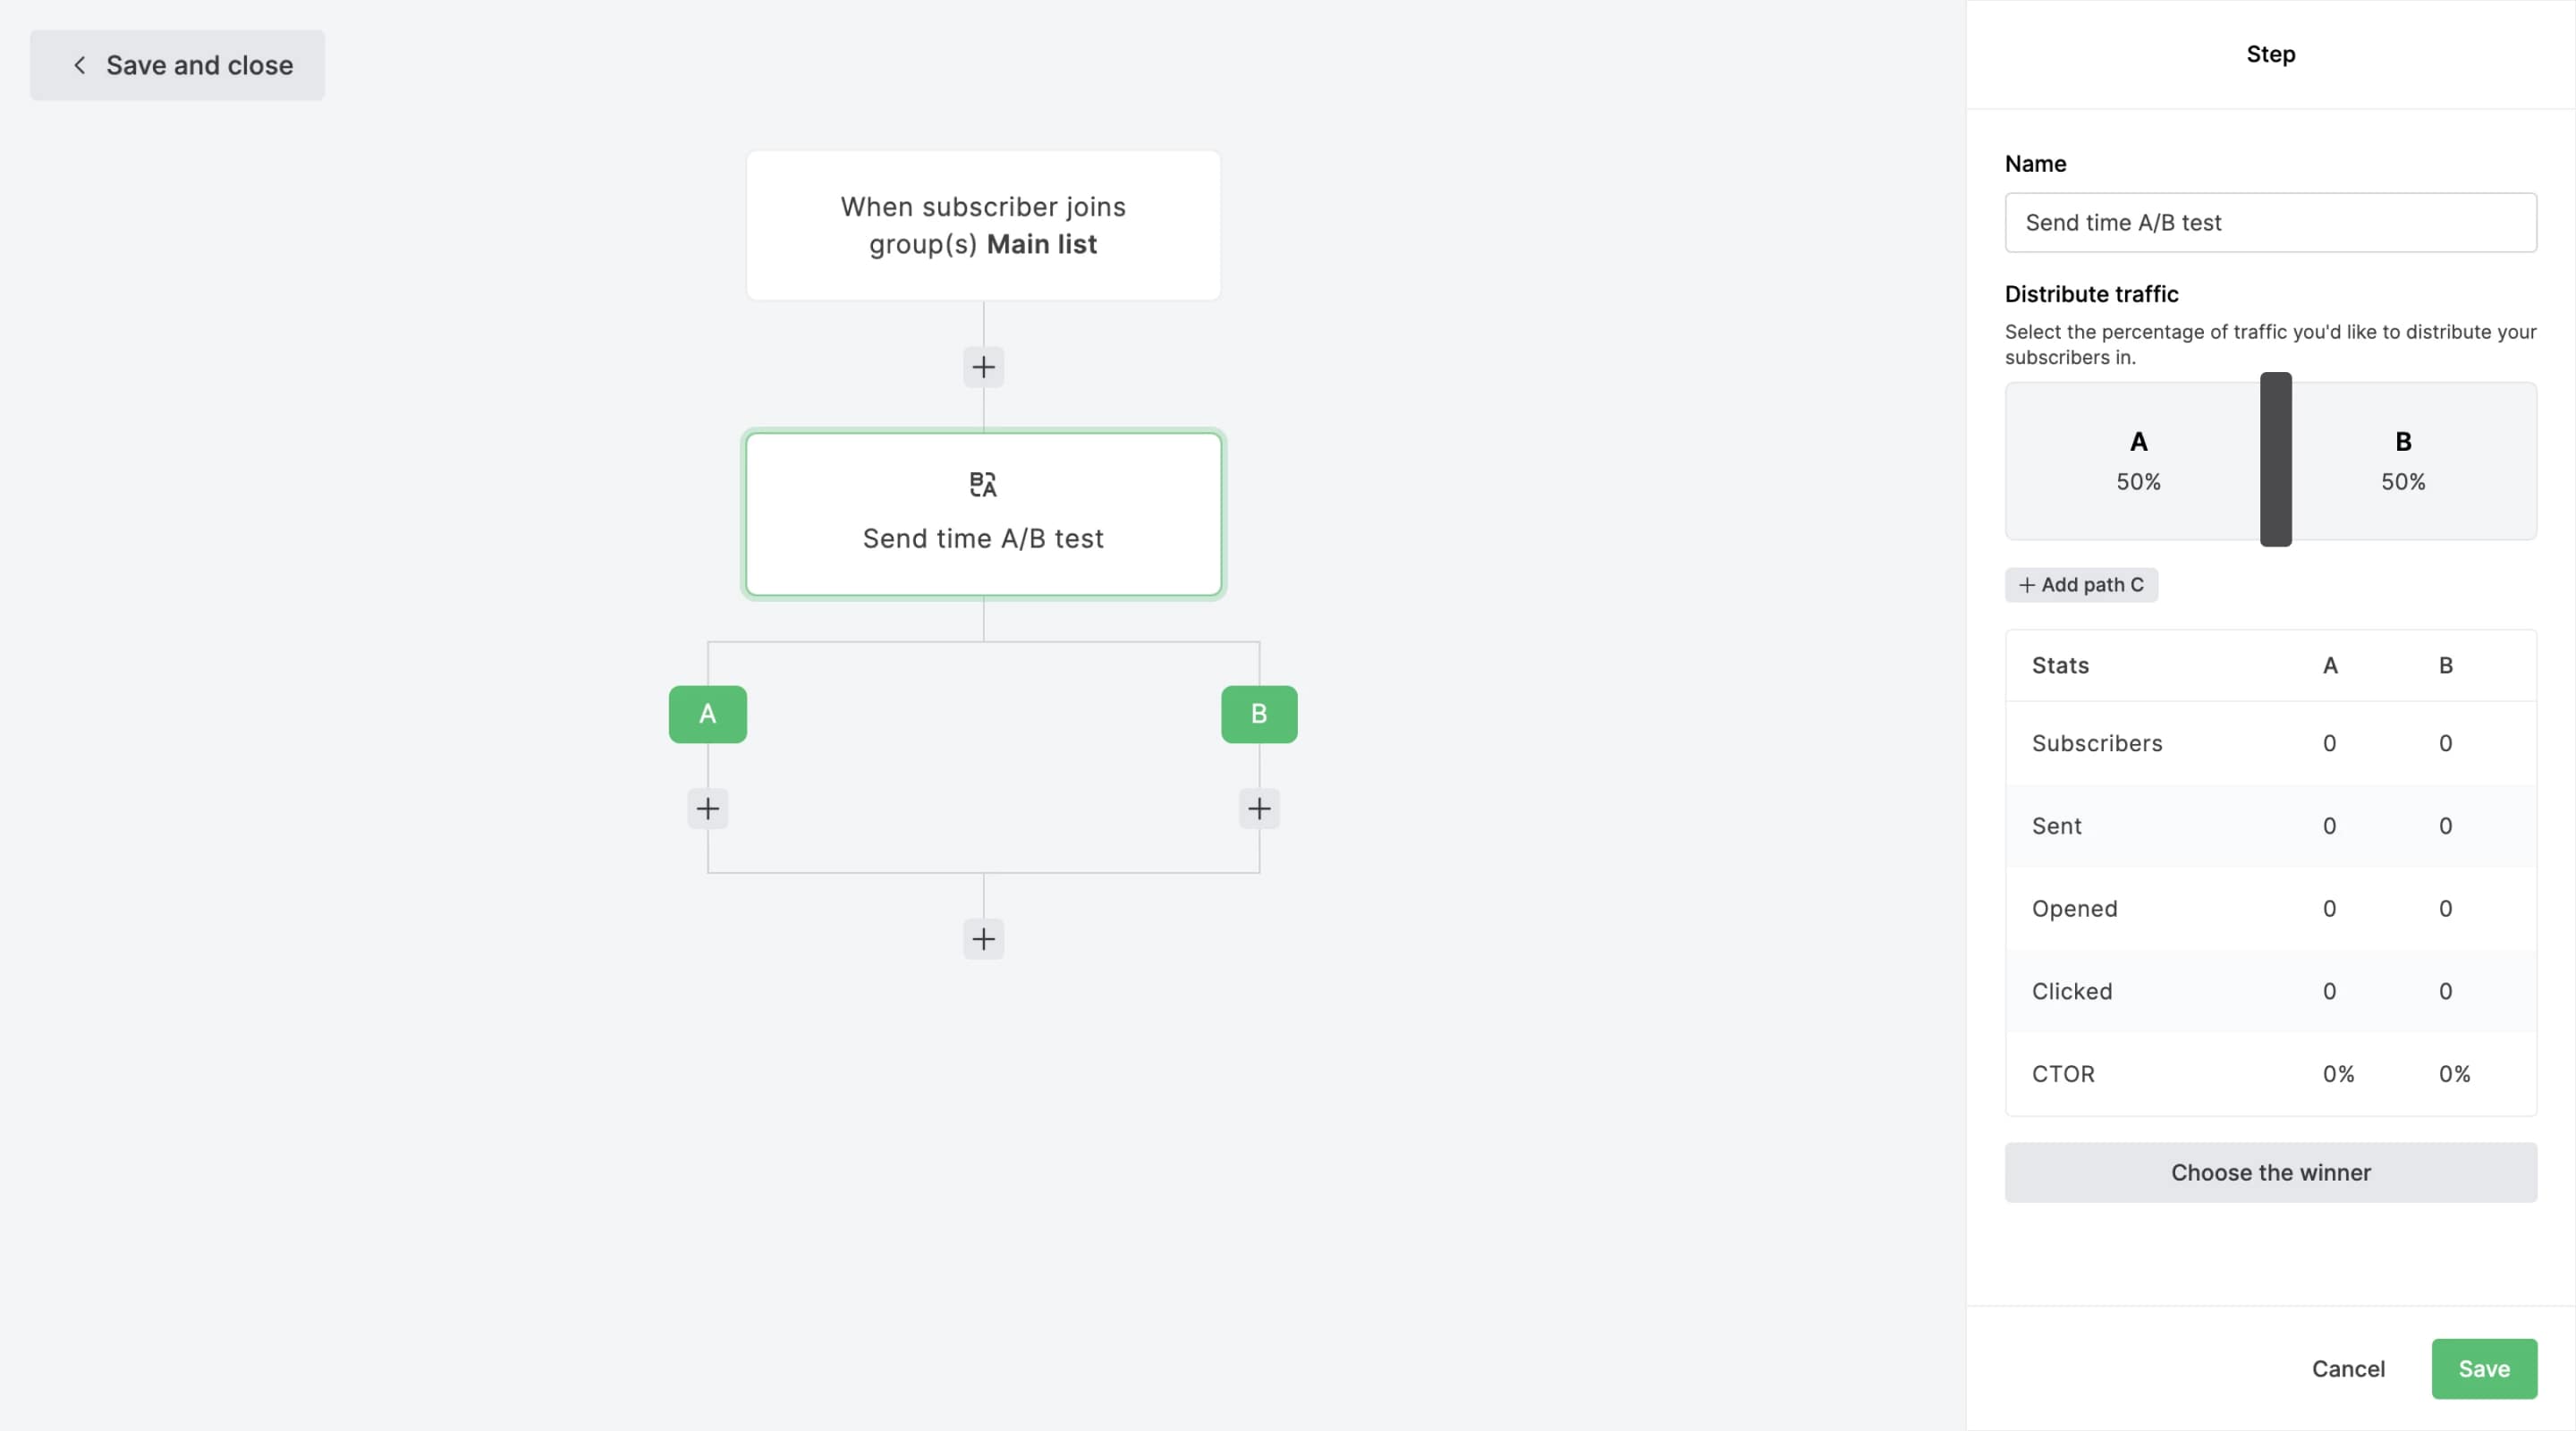Screen dimensions: 2576x1431
Task: Click Cancel at the bottom
Action: [x=2348, y=1368]
